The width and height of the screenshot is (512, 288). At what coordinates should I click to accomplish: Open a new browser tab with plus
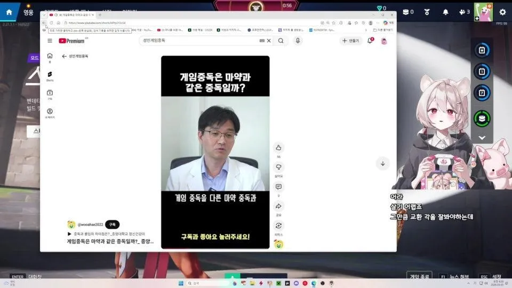(x=100, y=15)
